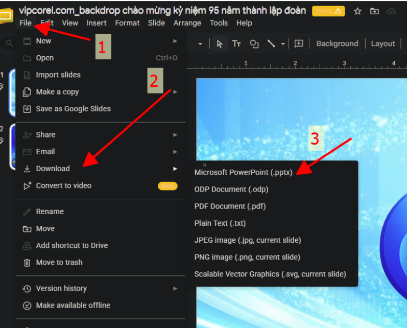Download as JPEG image current slide
Screen dimensions: 407x328
click(272, 240)
